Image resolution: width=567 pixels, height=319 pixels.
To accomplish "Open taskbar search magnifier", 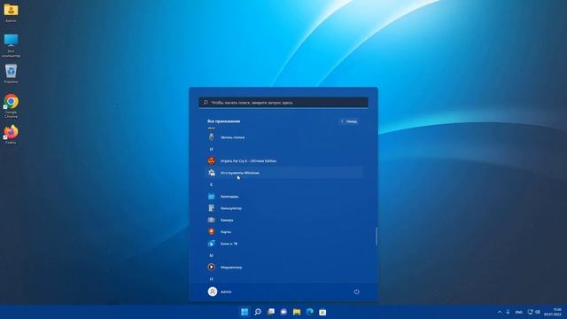I will (x=258, y=312).
